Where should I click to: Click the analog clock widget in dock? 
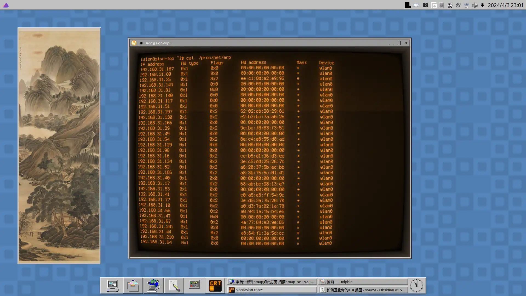[x=416, y=286]
